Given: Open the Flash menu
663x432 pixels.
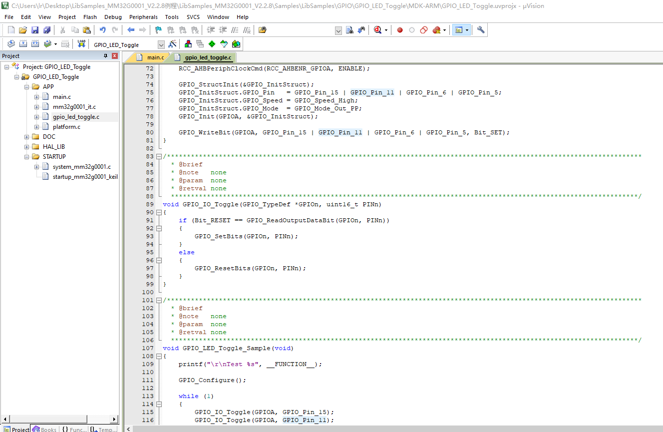Looking at the screenshot, I should point(90,17).
